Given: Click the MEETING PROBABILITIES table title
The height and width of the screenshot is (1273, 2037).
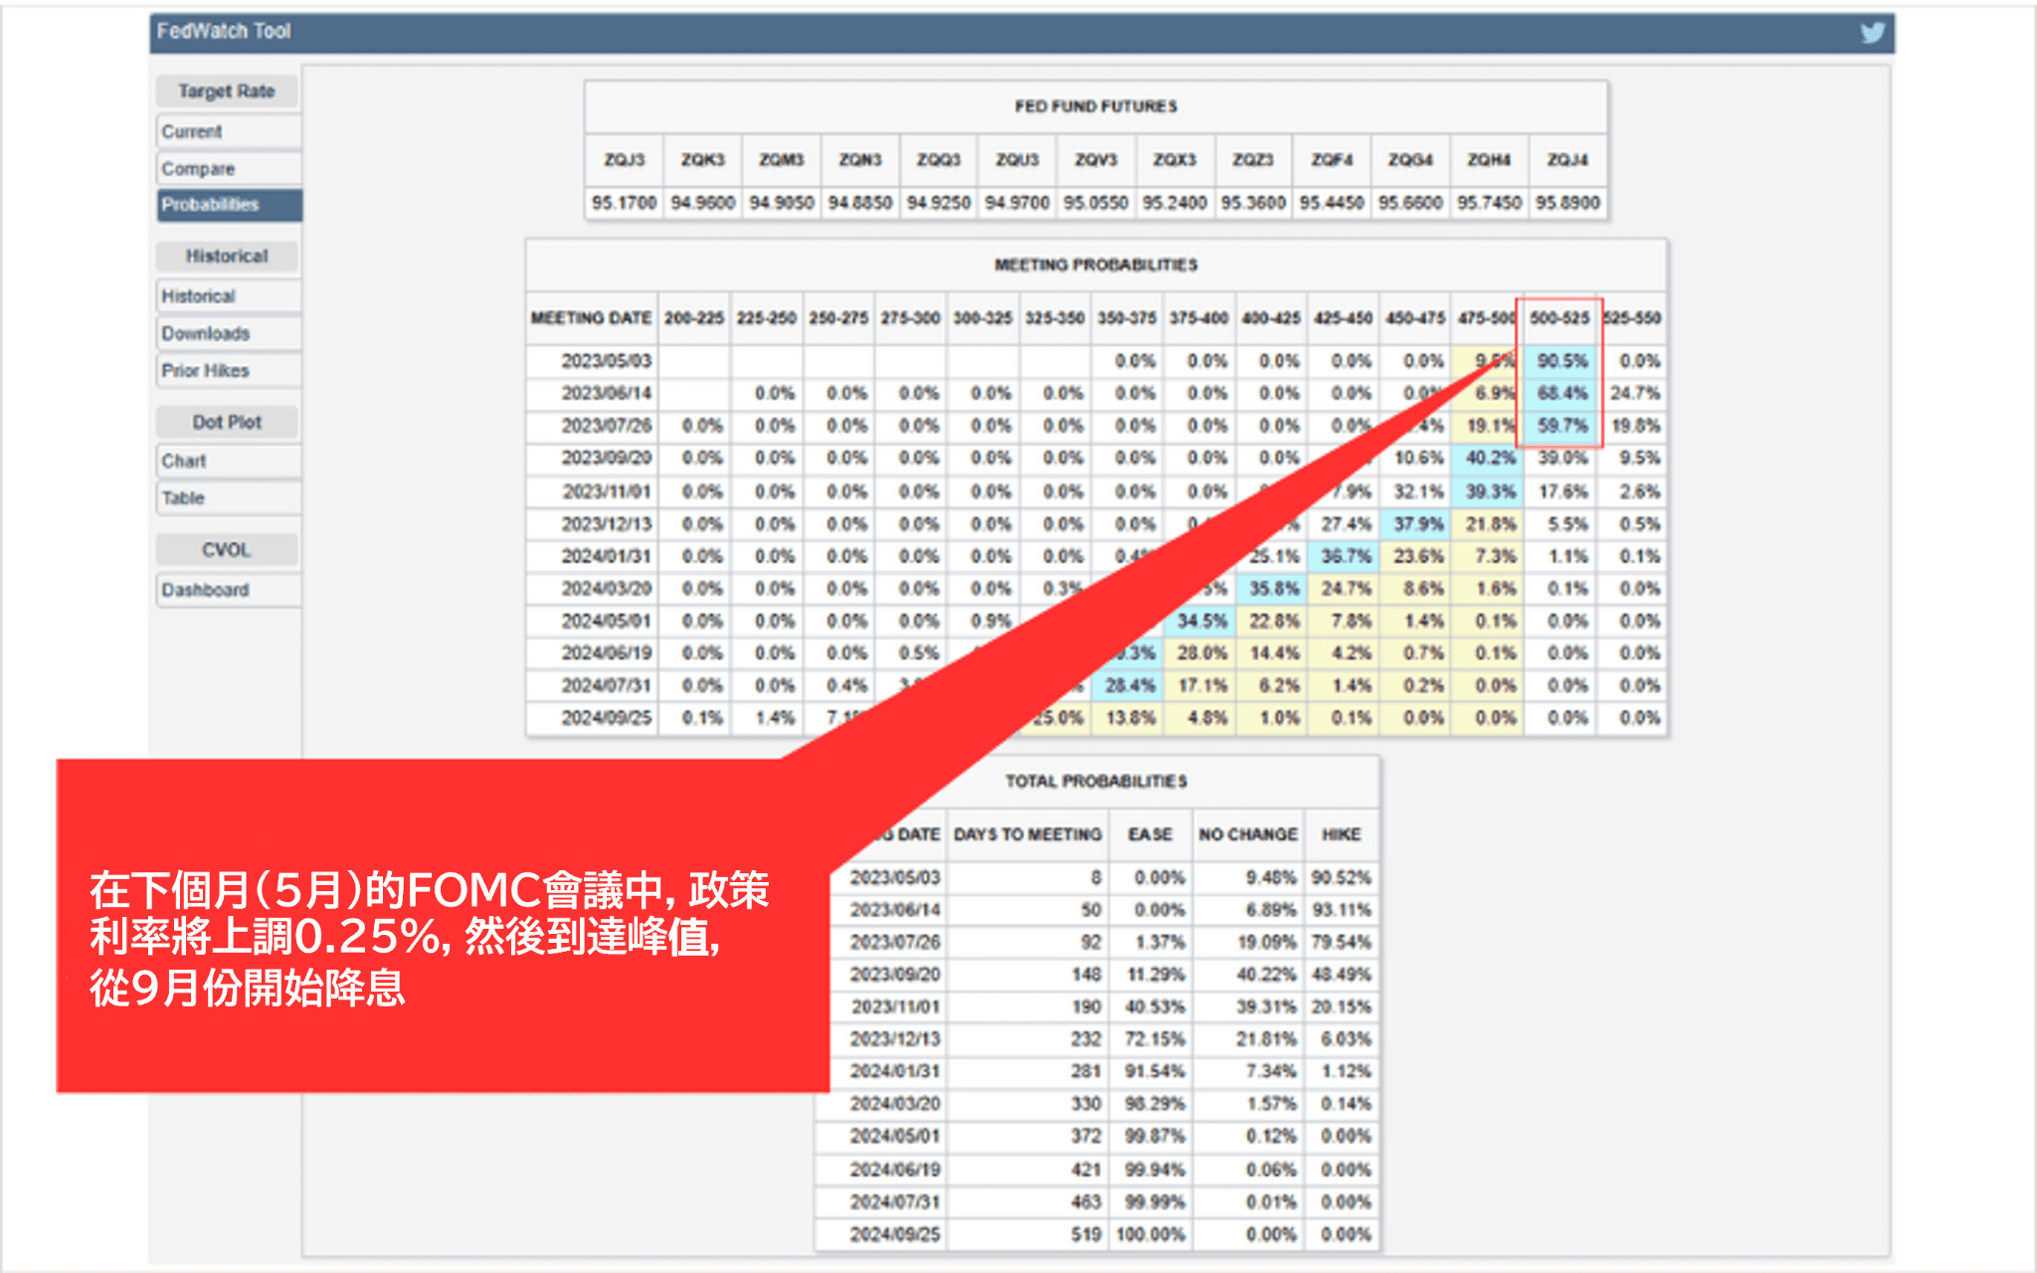Looking at the screenshot, I should (1096, 265).
